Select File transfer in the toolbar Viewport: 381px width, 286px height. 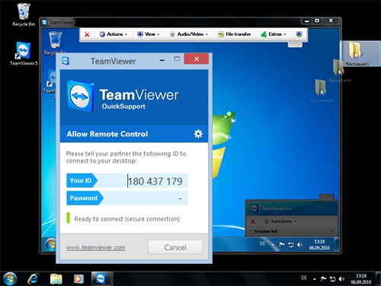point(234,34)
